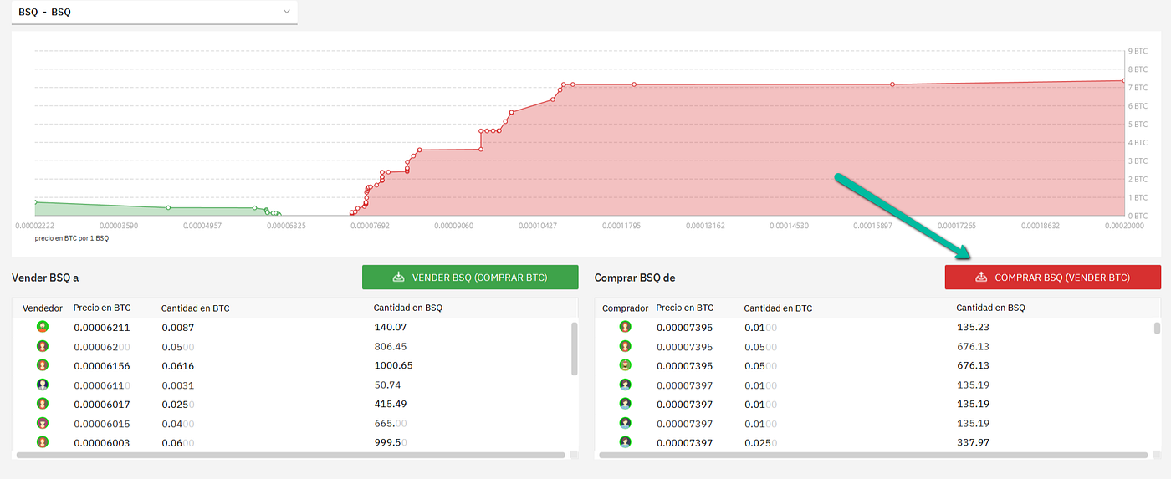Click the BTC amount 0.0031
The image size is (1171, 479).
(x=178, y=385)
